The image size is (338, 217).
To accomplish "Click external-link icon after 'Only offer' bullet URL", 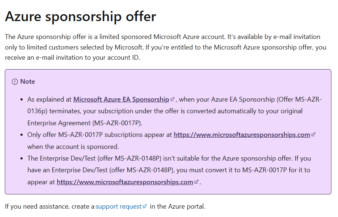I will pyautogui.click(x=313, y=135).
